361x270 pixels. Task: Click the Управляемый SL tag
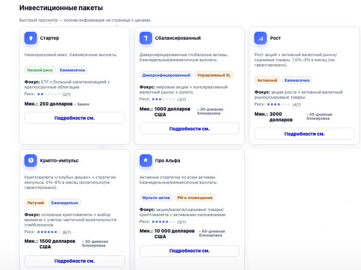point(214,75)
